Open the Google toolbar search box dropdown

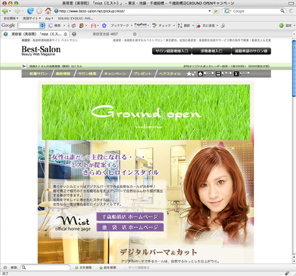click(x=42, y=25)
